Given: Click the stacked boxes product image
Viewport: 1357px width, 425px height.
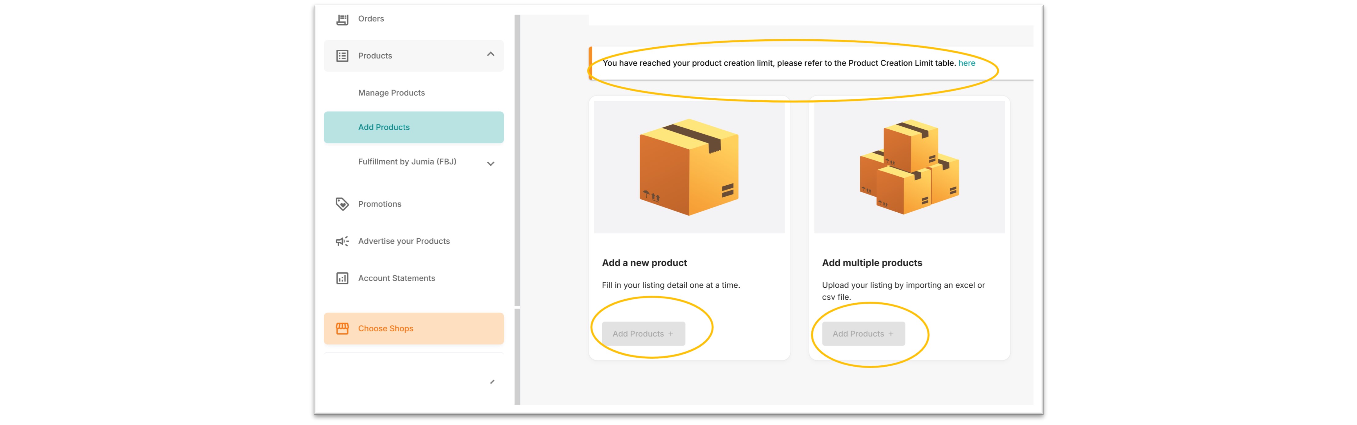Looking at the screenshot, I should (x=909, y=167).
